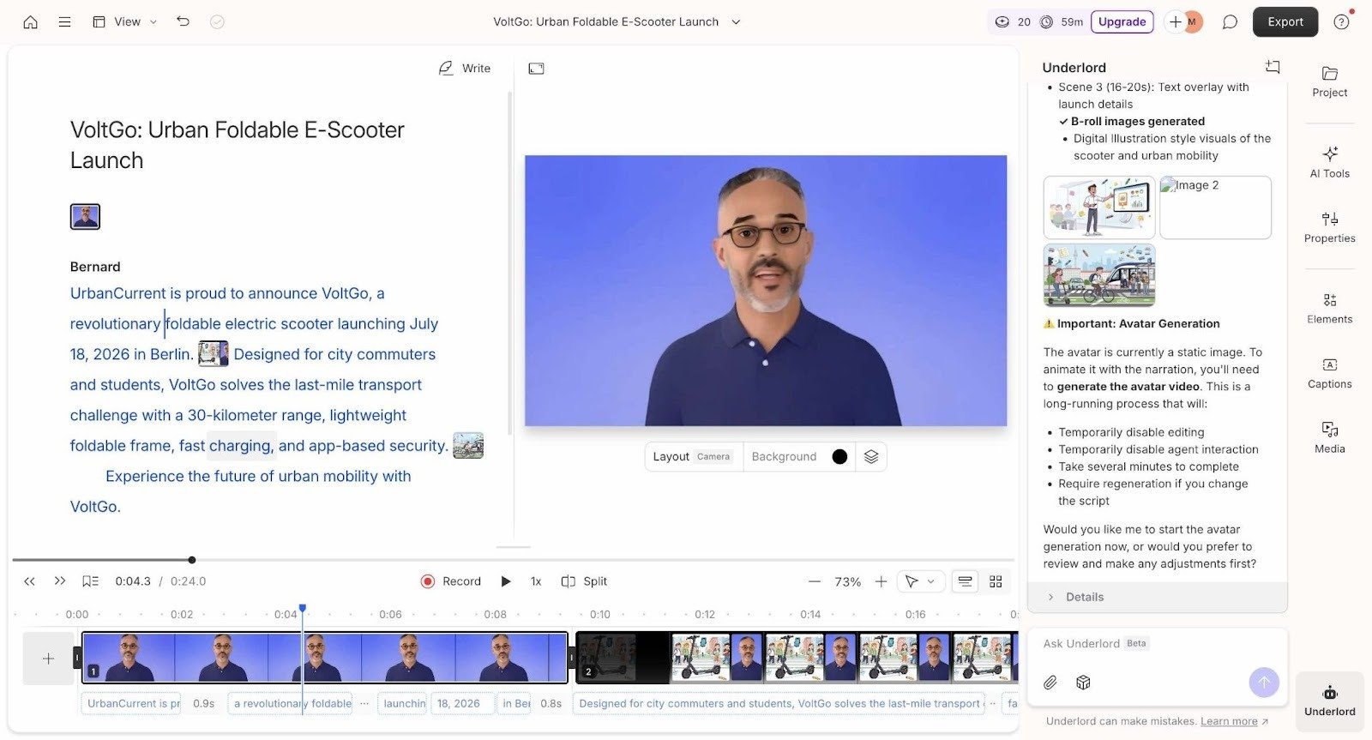Click the Write tool

pos(465,69)
